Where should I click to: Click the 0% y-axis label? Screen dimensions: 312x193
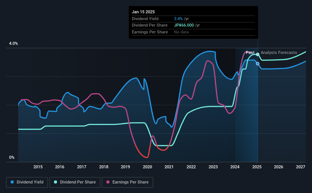tap(12, 157)
